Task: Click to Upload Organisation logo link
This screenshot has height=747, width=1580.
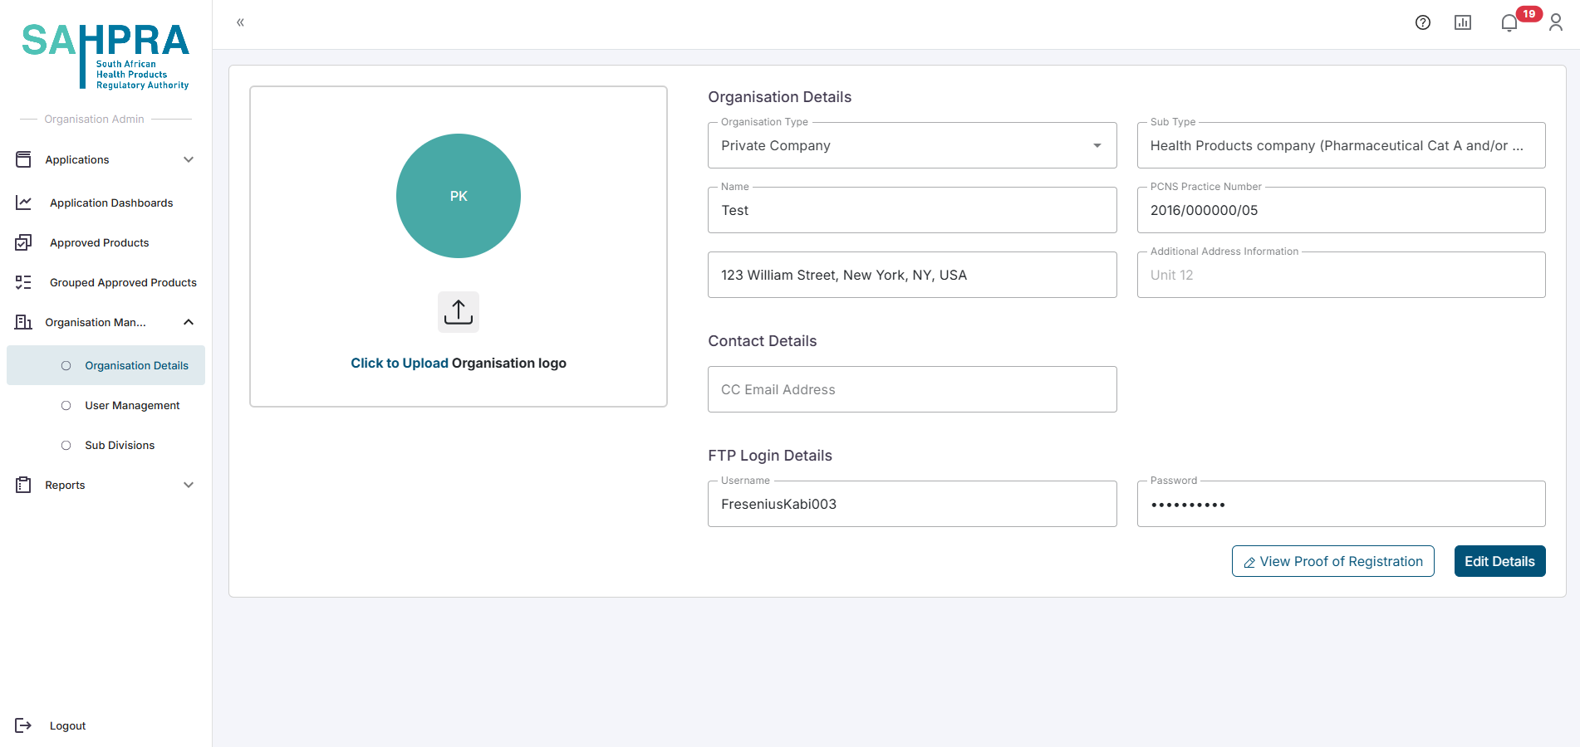Action: (x=459, y=363)
